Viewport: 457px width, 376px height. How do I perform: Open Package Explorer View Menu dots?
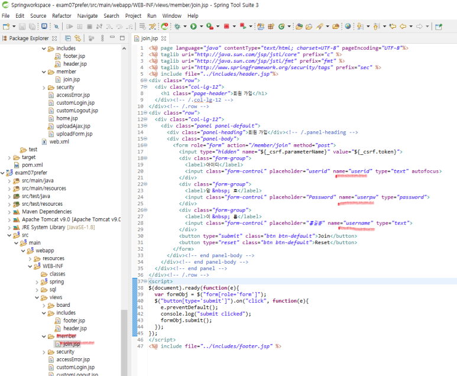102,38
